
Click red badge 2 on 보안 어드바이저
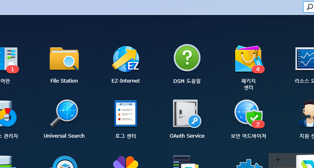(x=258, y=124)
